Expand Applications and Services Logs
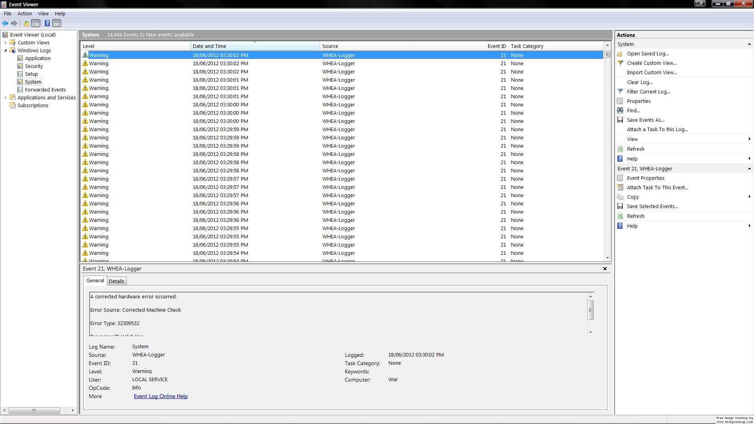Viewport: 754px width, 424px height. pos(5,97)
